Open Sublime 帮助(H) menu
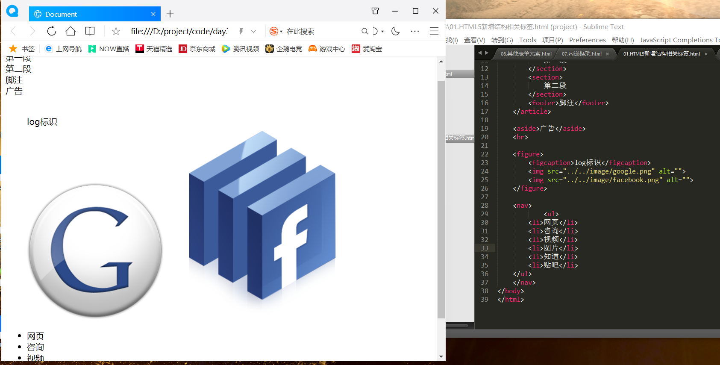The height and width of the screenshot is (365, 720). (x=623, y=40)
